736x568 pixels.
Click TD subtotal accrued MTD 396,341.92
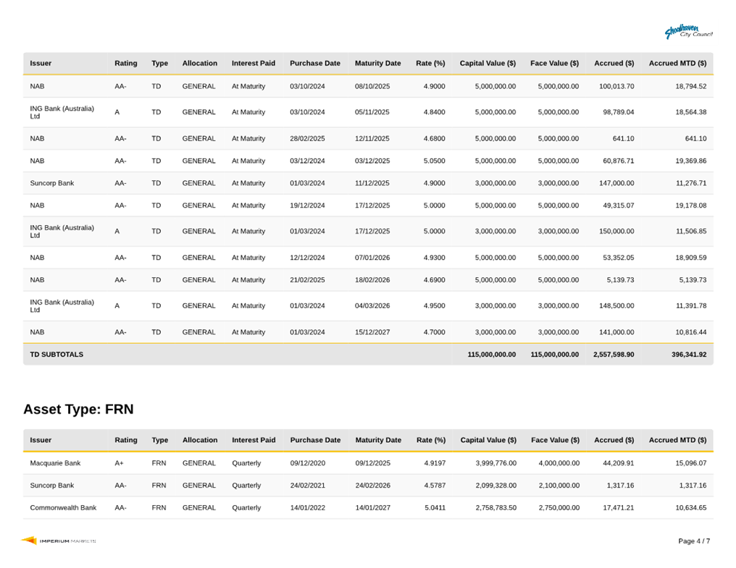coord(689,355)
